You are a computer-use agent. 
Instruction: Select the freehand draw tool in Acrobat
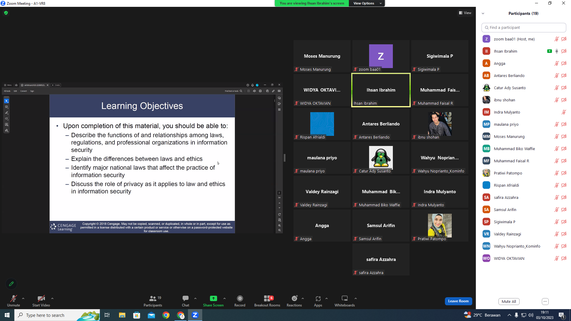(7, 119)
